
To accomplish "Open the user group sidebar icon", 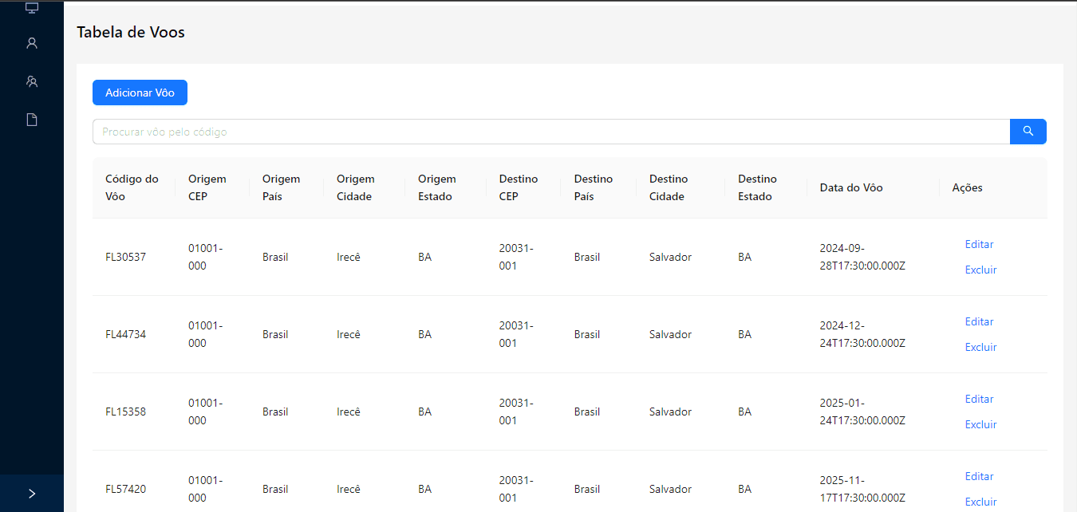I will coord(32,81).
